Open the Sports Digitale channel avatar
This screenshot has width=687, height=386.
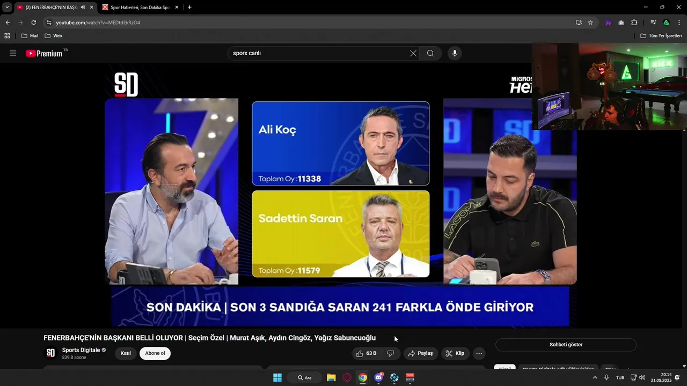(50, 353)
